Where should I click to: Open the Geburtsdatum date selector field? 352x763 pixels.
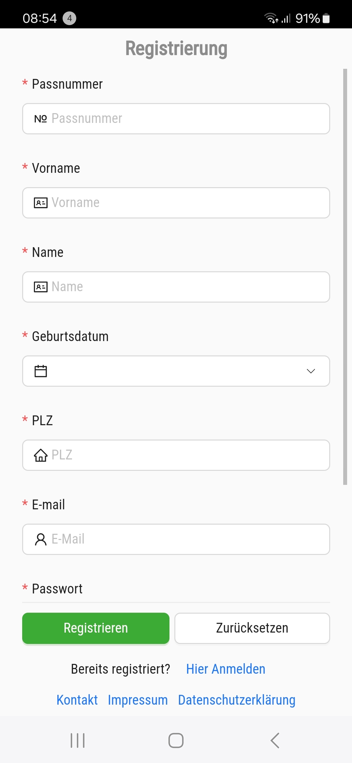(x=176, y=371)
